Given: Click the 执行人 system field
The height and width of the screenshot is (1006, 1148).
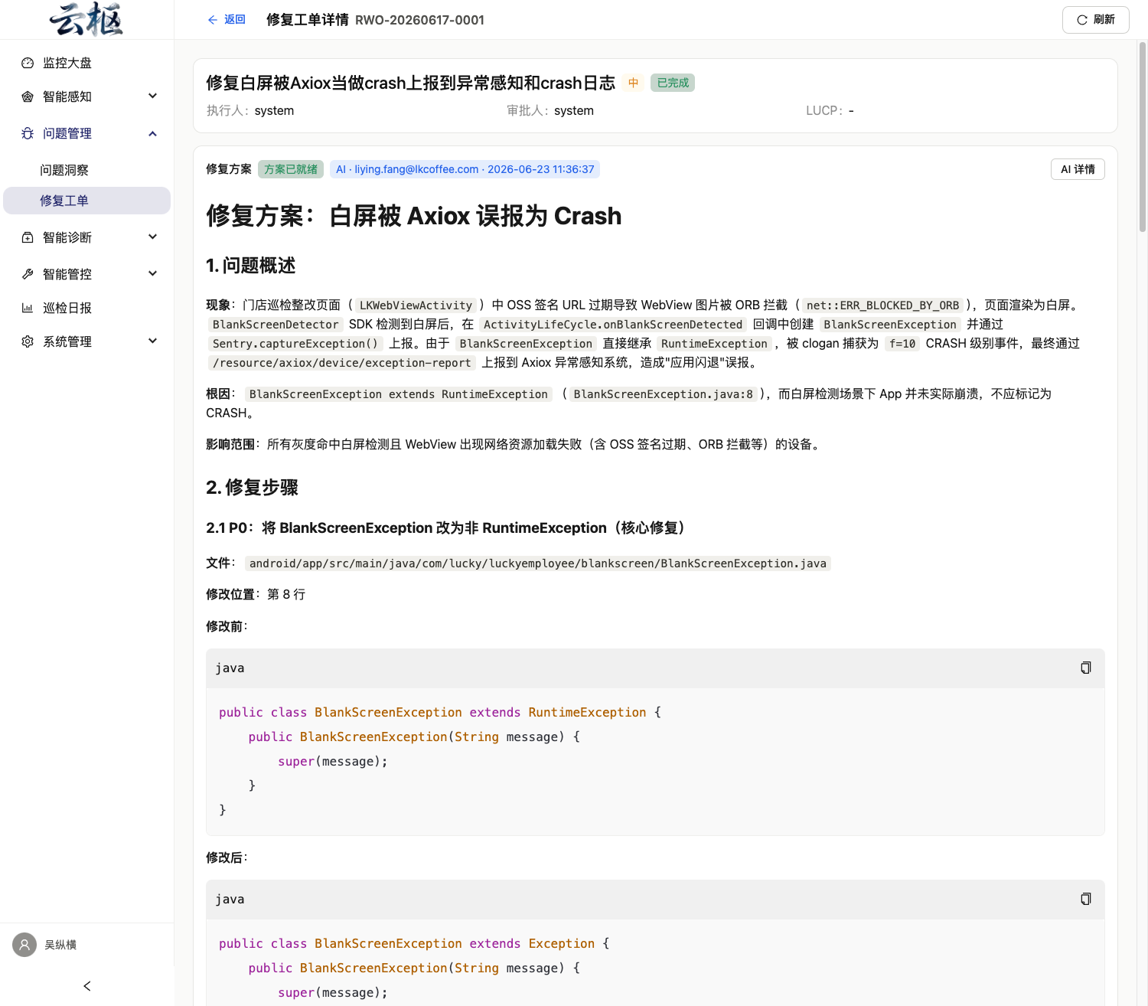Looking at the screenshot, I should [x=250, y=111].
